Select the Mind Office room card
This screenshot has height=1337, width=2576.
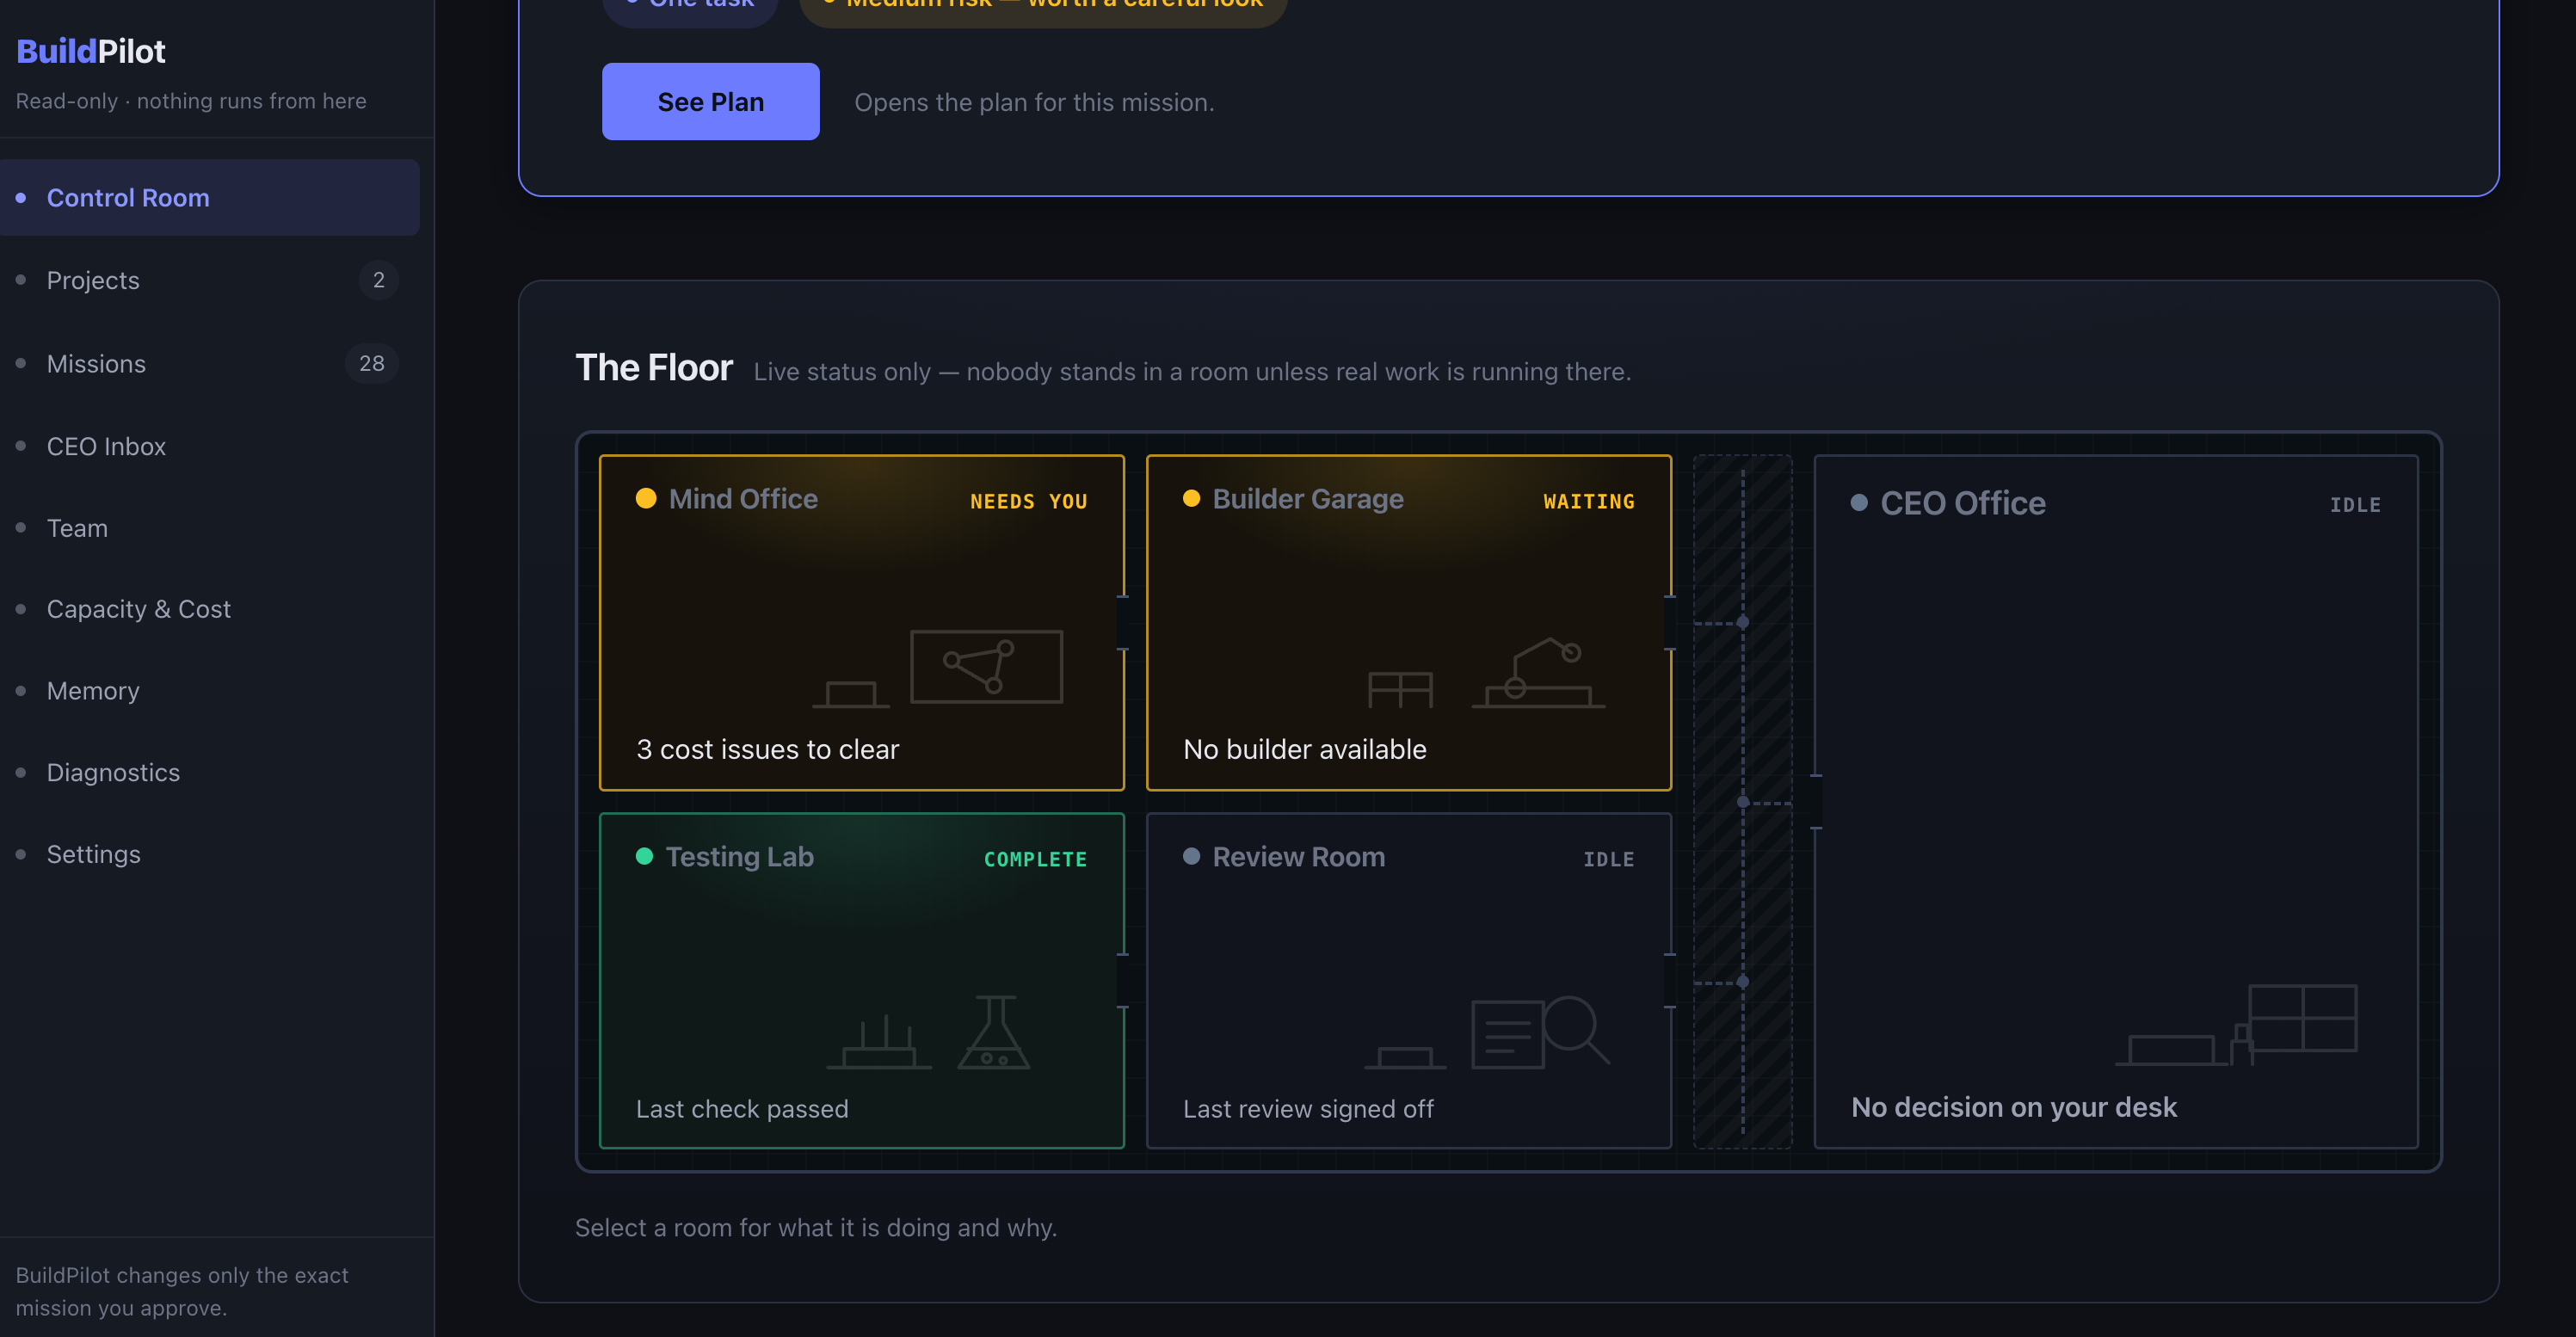pos(862,623)
